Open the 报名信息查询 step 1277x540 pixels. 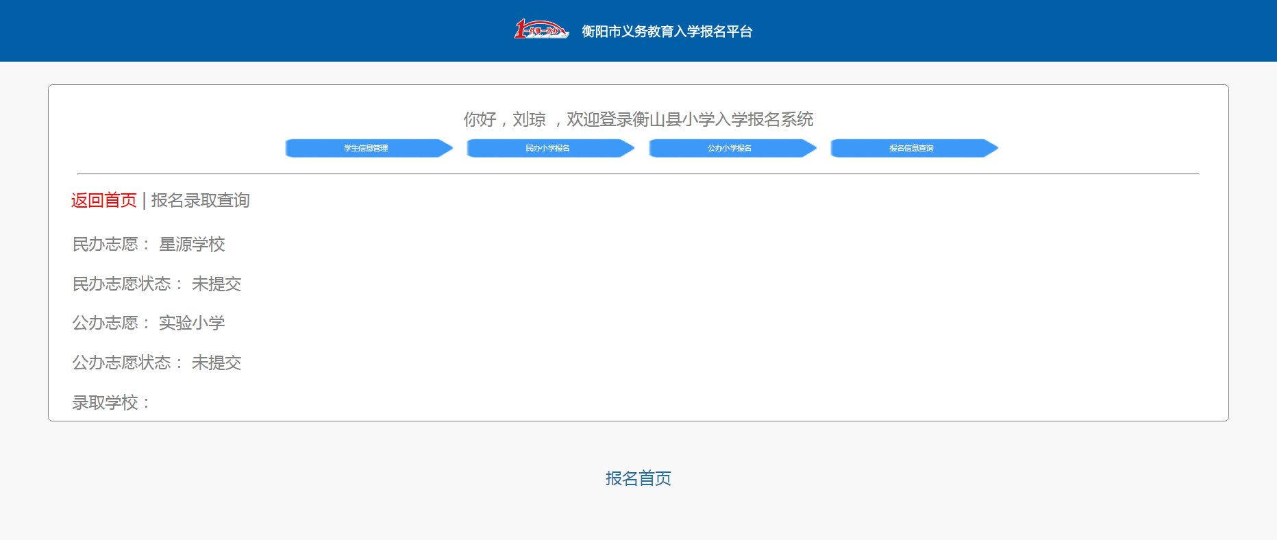point(913,148)
